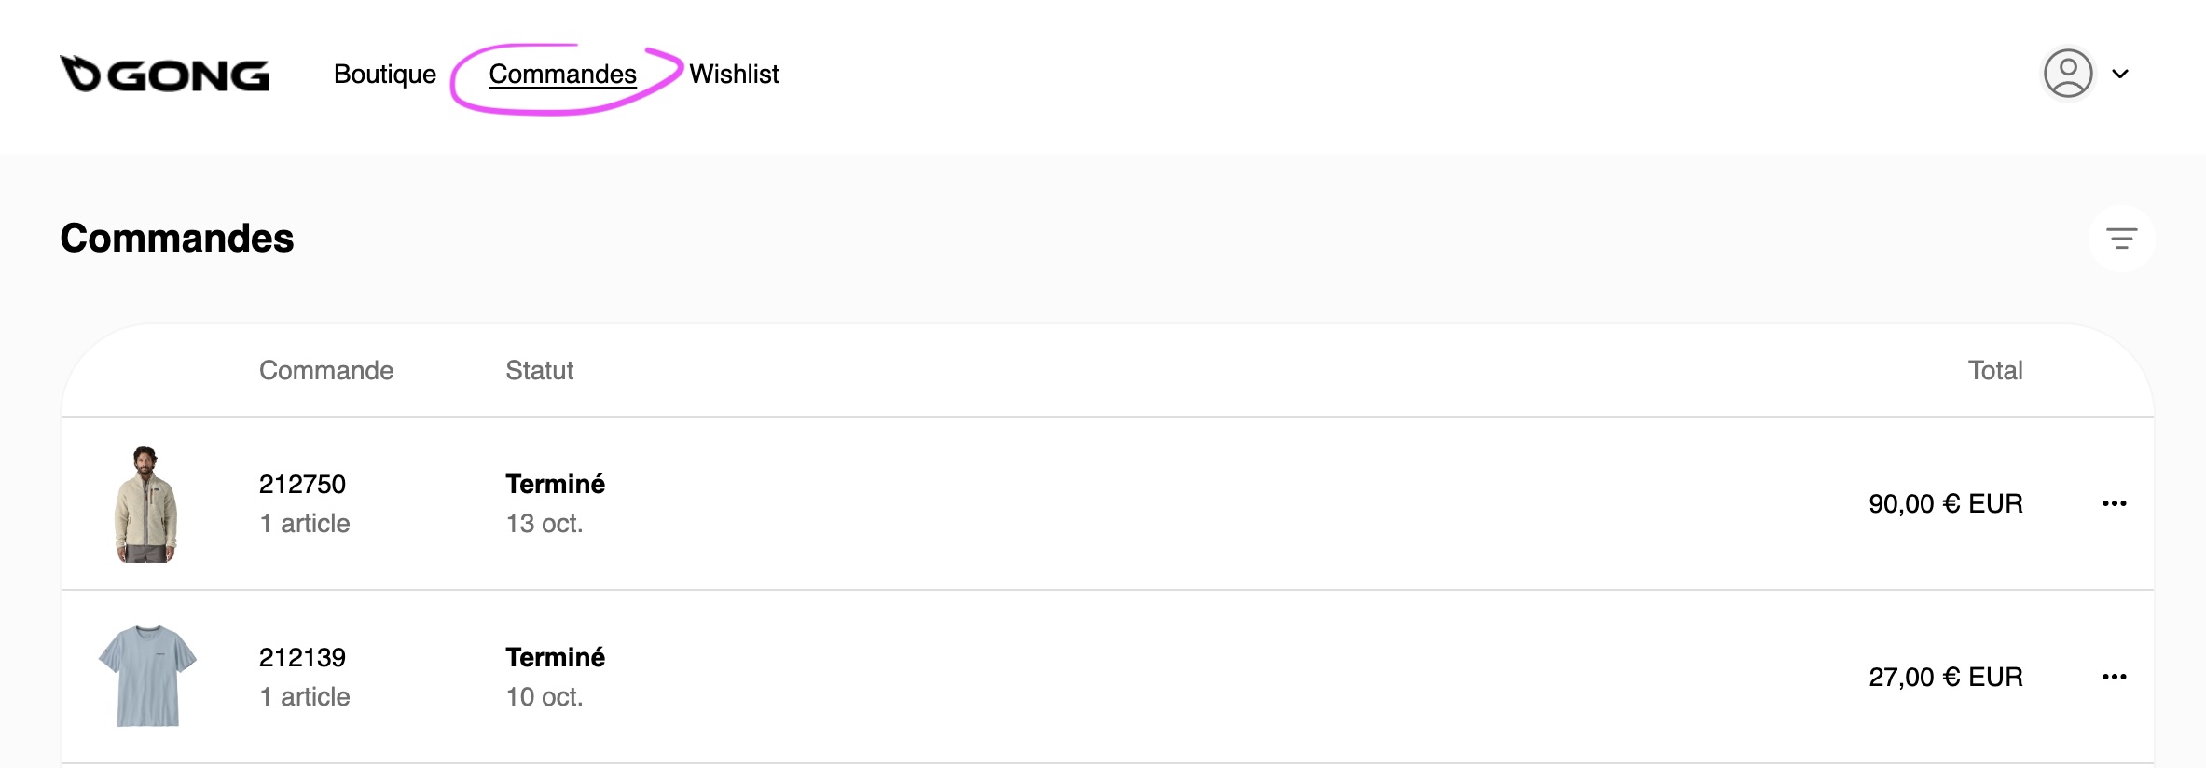Open the orders filter icon
The height and width of the screenshot is (768, 2206).
coord(2121,239)
